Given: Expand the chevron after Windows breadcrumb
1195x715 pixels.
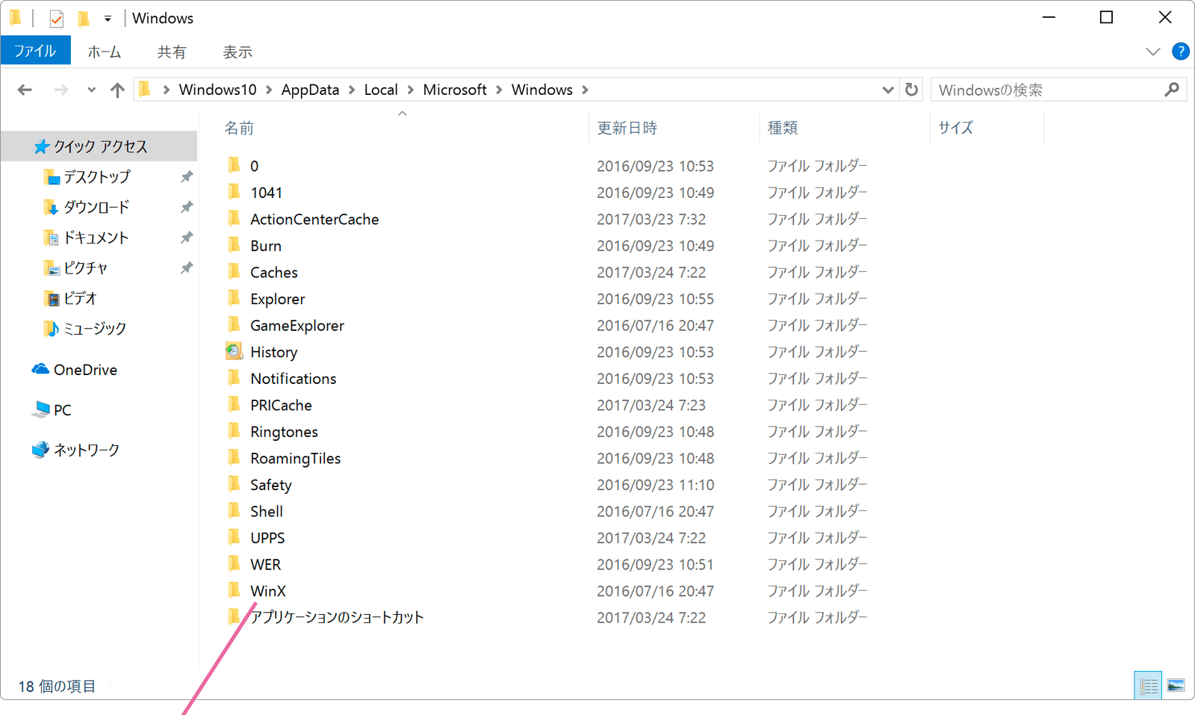Looking at the screenshot, I should pyautogui.click(x=585, y=90).
